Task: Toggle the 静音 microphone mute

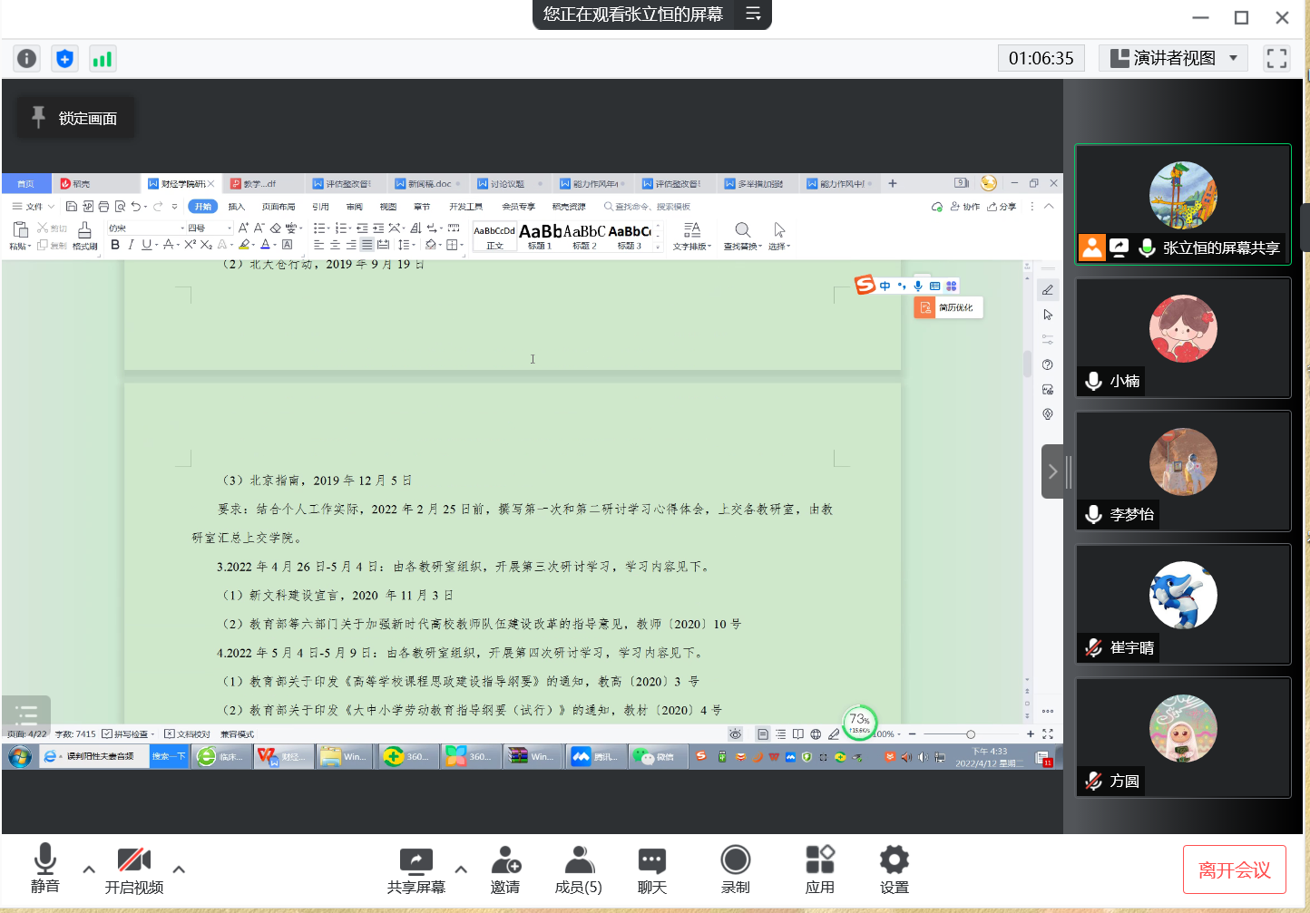Action: tap(44, 869)
